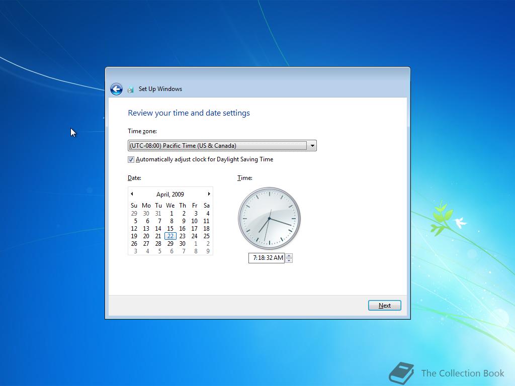
Task: Select April 30 in the calendar
Action: 182,244
